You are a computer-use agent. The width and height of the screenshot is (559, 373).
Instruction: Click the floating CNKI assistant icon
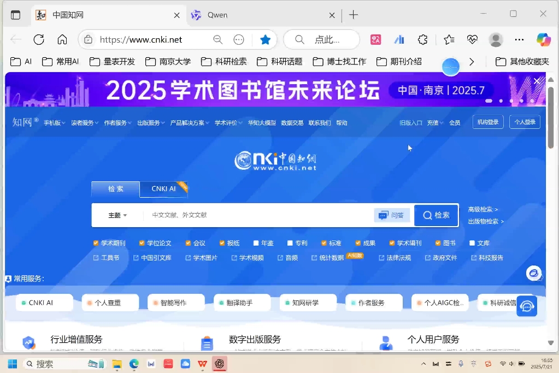click(x=534, y=273)
